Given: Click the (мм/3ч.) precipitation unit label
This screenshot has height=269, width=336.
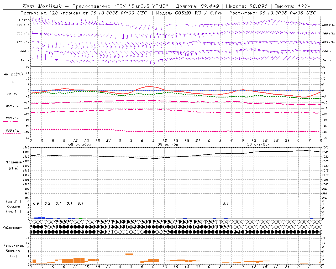Looking at the screenshot, I should 13,201.
